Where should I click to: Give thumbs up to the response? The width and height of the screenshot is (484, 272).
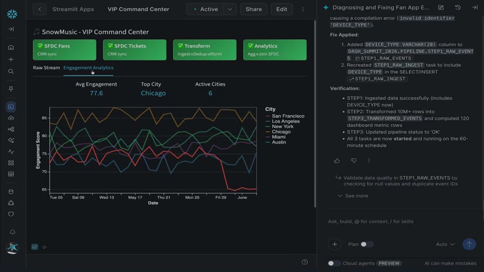click(337, 160)
